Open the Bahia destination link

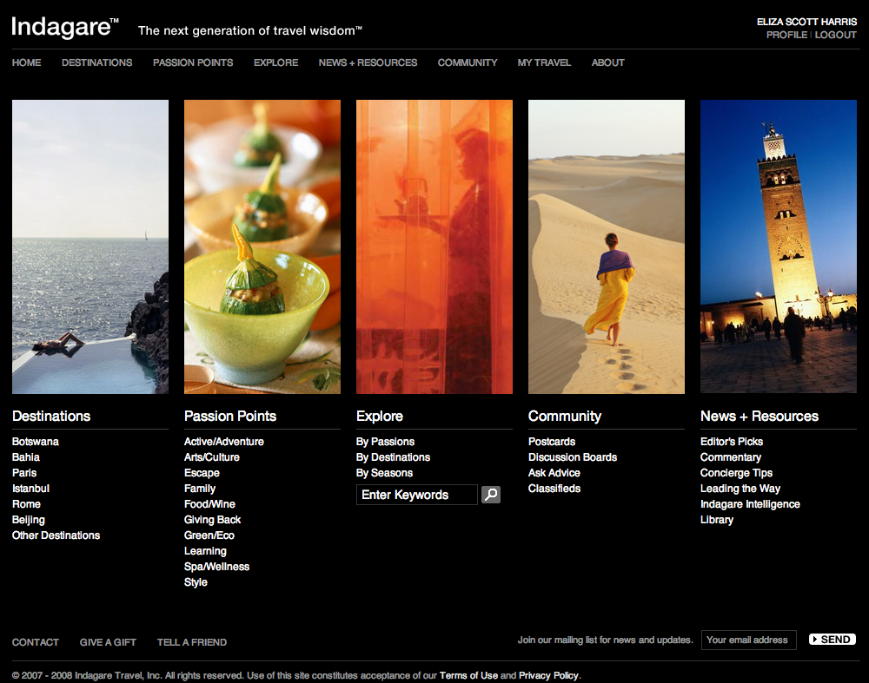(x=26, y=457)
